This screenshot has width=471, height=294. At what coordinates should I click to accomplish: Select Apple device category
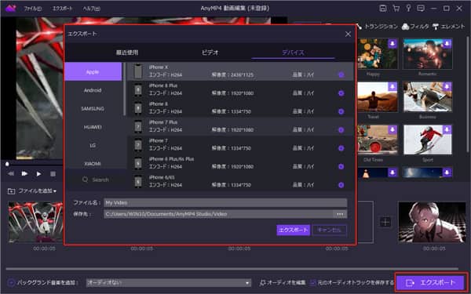[x=93, y=71]
